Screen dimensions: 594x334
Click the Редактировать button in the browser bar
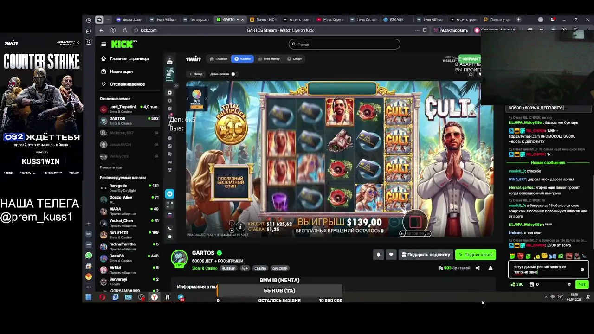[450, 30]
